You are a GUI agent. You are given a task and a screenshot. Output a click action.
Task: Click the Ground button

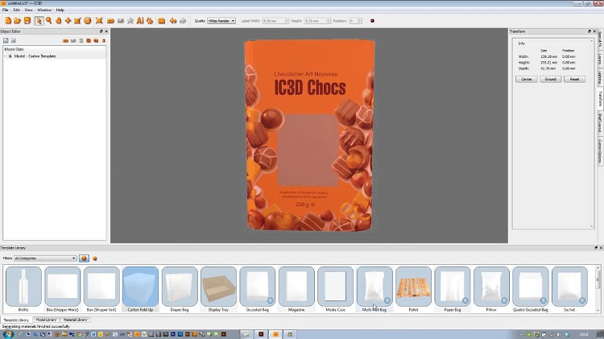pyautogui.click(x=551, y=79)
